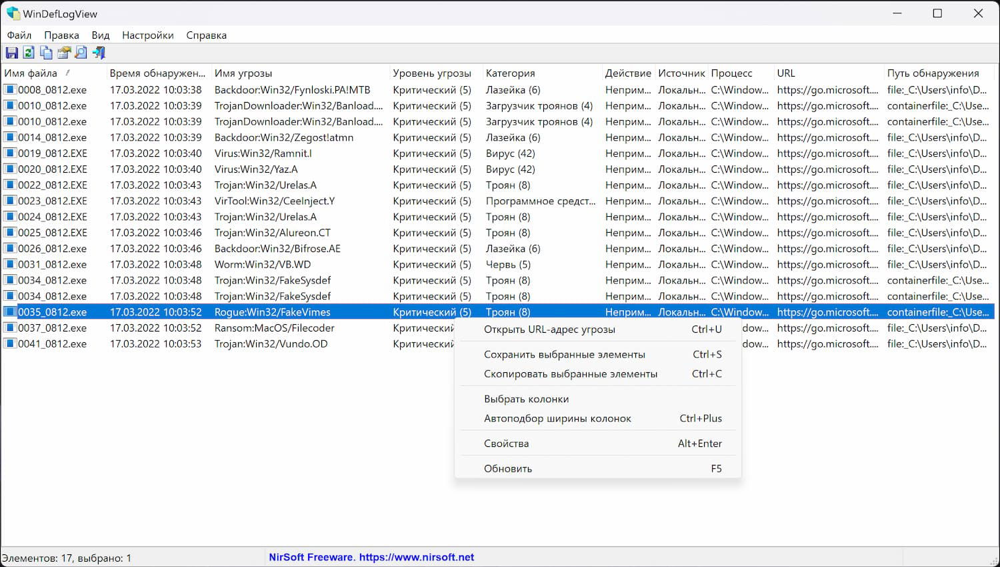Viewport: 1000px width, 567px height.
Task: Choose Обновить in the context menu
Action: tap(598, 468)
